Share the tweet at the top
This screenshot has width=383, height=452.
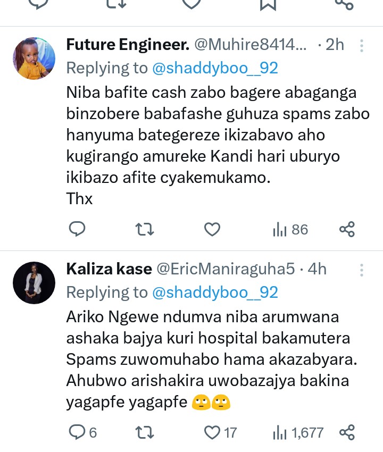(x=344, y=4)
